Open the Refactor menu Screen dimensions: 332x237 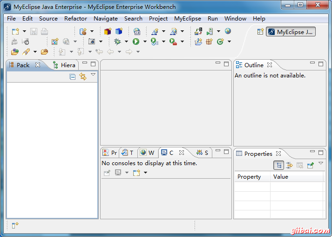[x=75, y=19]
